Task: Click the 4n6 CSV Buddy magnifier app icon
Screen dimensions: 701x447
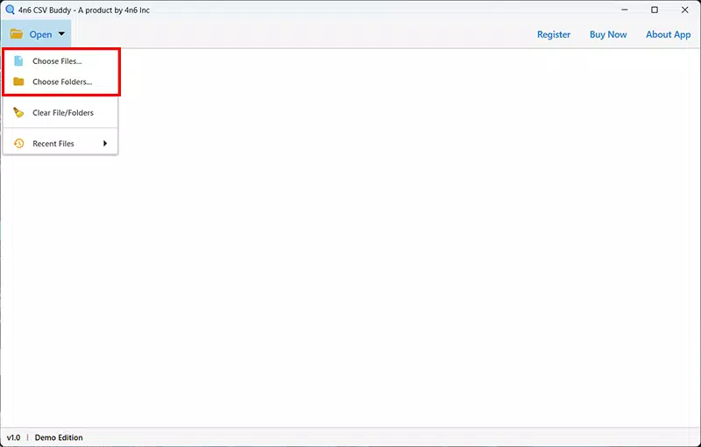Action: tap(10, 10)
